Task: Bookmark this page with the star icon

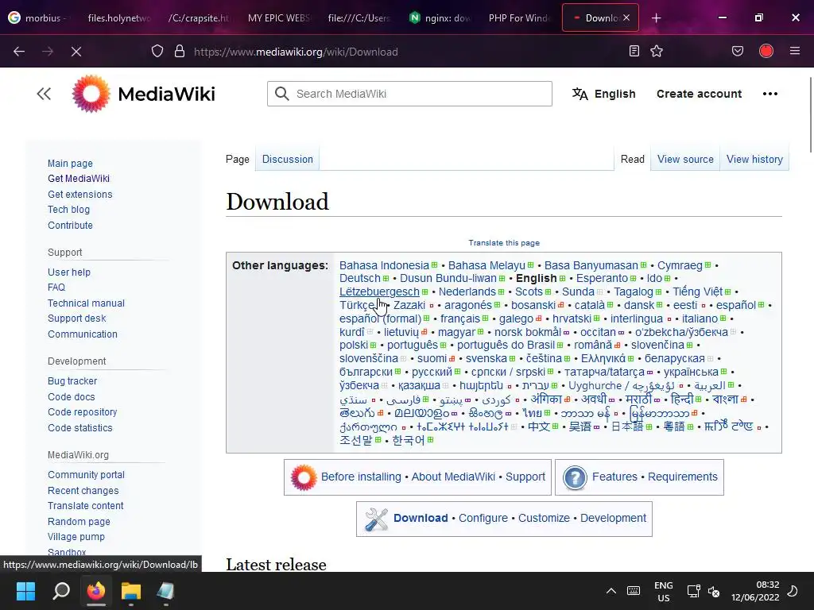Action: (x=657, y=51)
